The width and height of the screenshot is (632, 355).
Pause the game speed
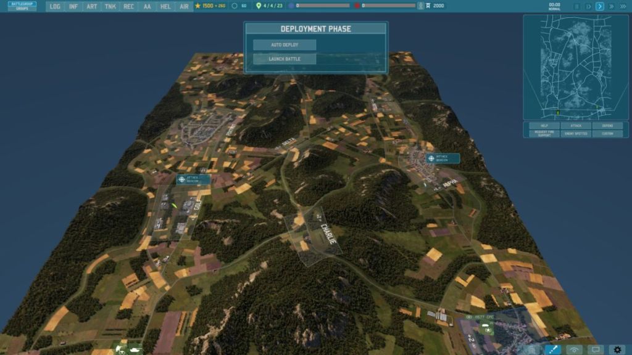click(x=577, y=6)
